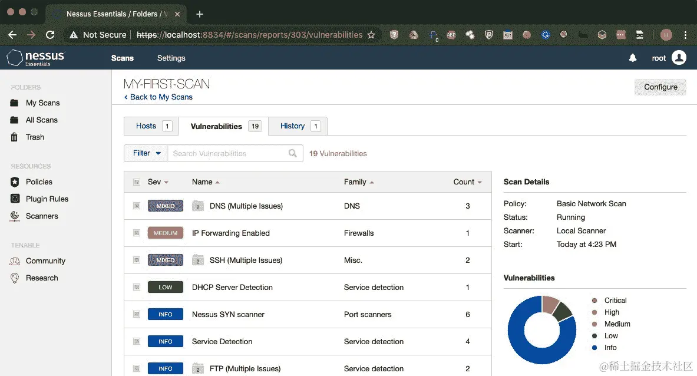Click the browser profile avatar icon
This screenshot has height=376, width=697.
666,35
